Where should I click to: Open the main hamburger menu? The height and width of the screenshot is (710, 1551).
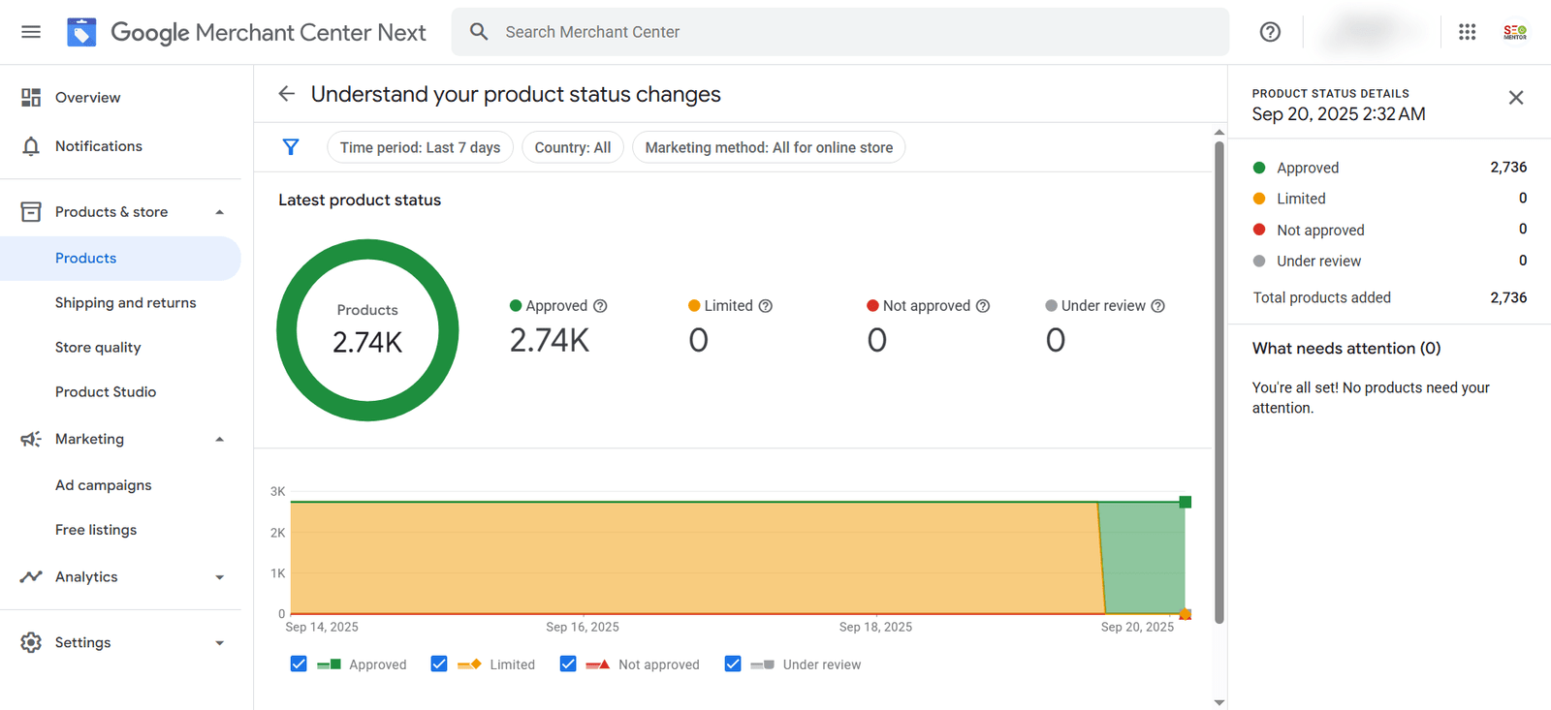31,32
